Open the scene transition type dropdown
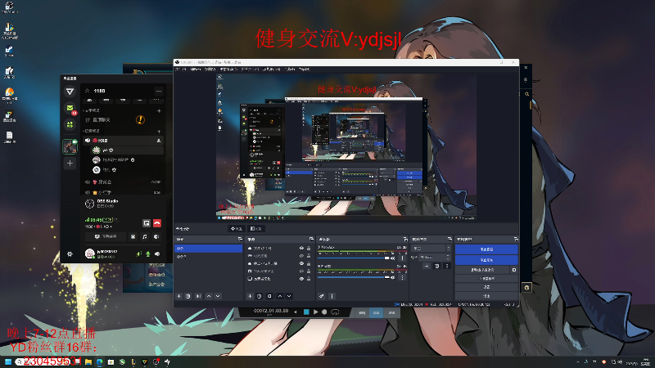This screenshot has height=368, width=655. tap(432, 249)
